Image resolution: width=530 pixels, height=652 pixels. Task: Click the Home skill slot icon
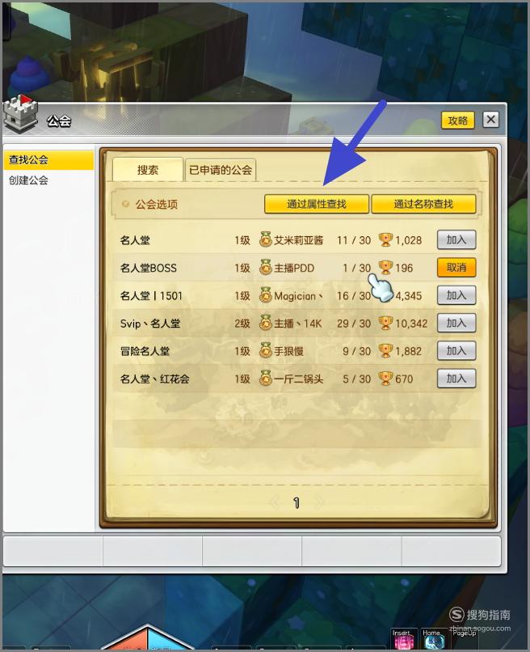click(x=433, y=640)
